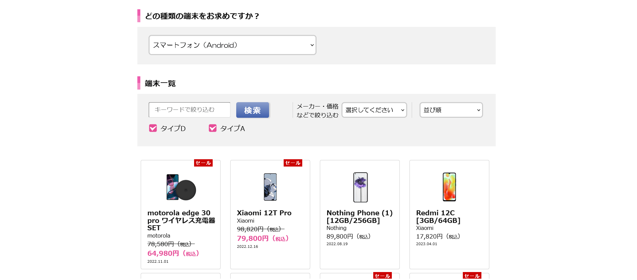The width and height of the screenshot is (637, 280).
Task: Click the 検索 search button
Action: tap(252, 110)
